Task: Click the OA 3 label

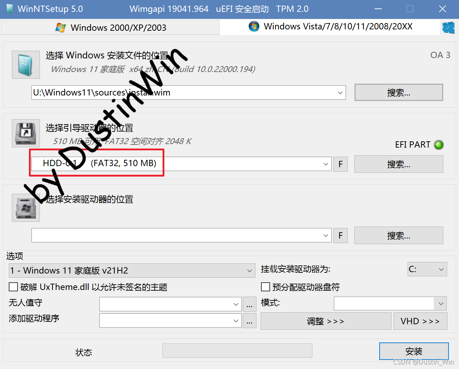Action: pos(440,55)
